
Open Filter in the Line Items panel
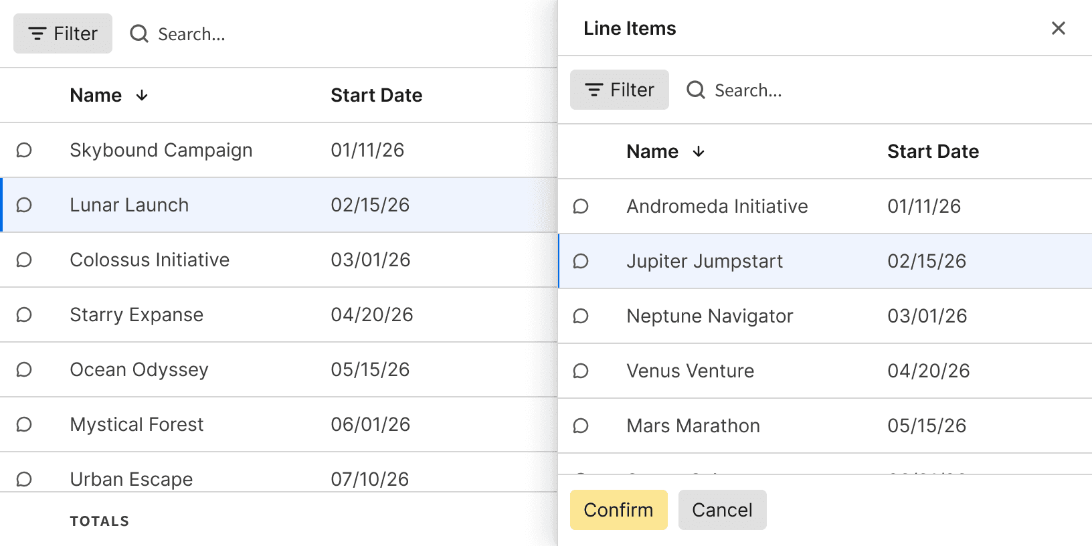coord(620,90)
